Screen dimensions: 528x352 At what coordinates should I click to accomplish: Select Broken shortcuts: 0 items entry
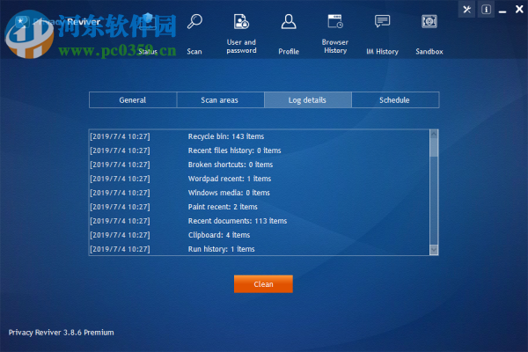(x=260, y=165)
